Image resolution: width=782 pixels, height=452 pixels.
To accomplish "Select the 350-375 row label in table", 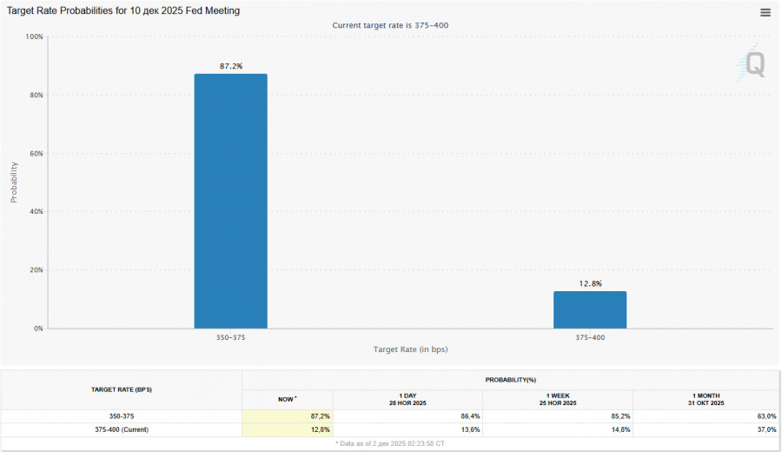I will click(122, 416).
